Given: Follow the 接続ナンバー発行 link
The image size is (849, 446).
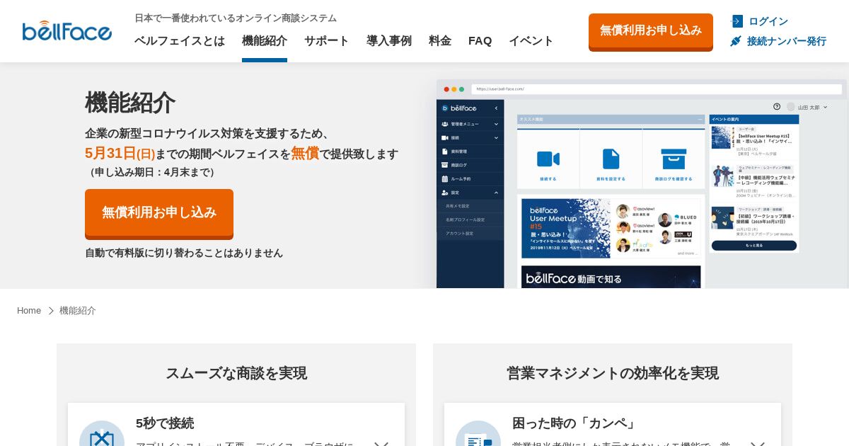Looking at the screenshot, I should 787,41.
